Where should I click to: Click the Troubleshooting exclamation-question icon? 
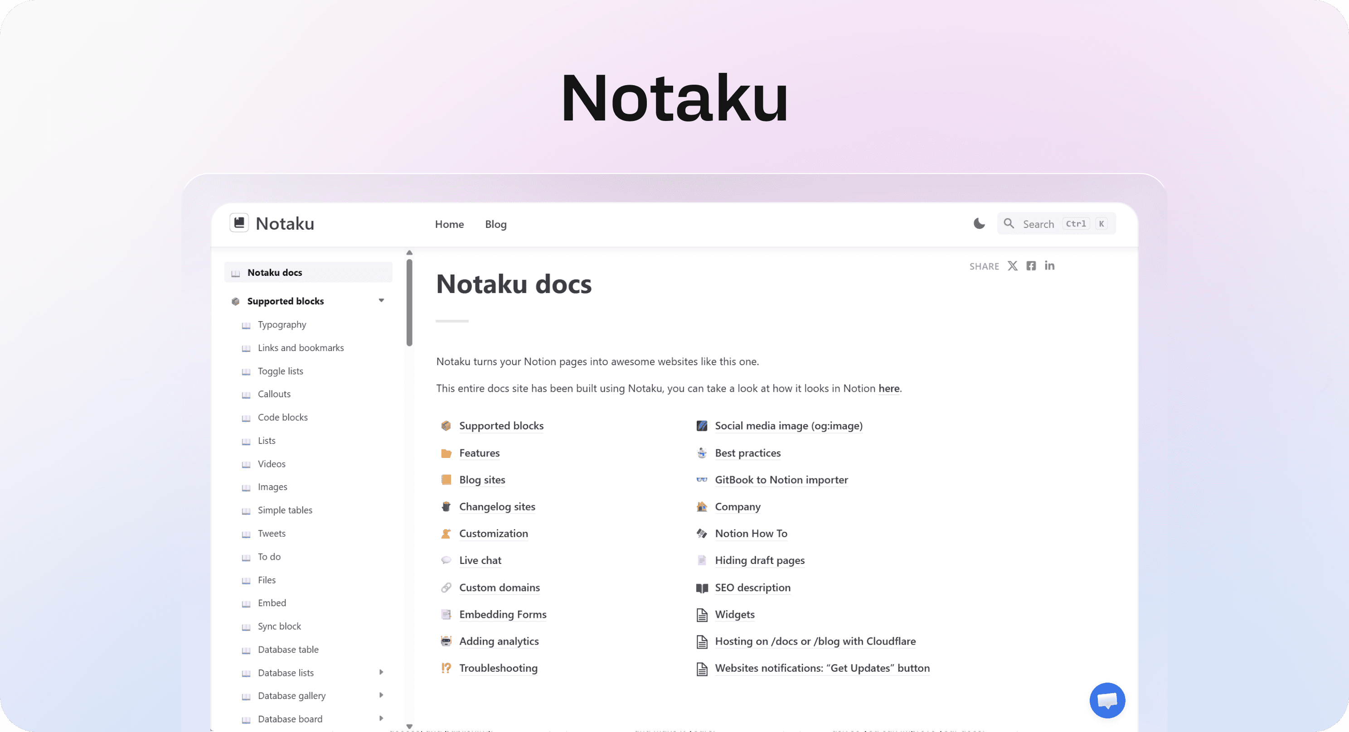tap(446, 668)
